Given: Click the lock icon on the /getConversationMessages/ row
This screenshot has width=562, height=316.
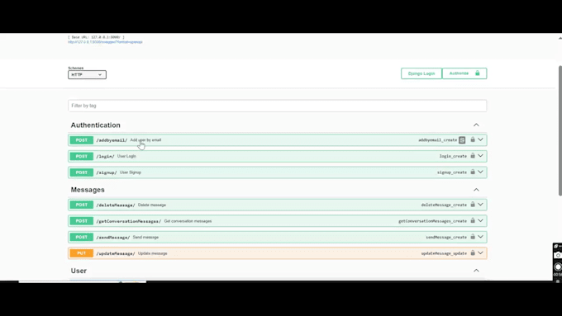Looking at the screenshot, I should 473,221.
